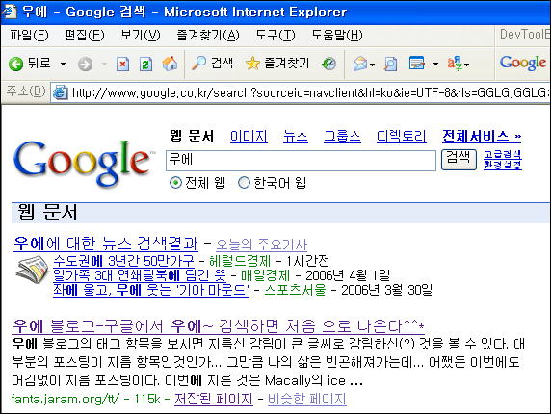This screenshot has width=551, height=414.
Task: Expand the translate icon dropdown arrow
Action: pyautogui.click(x=466, y=65)
